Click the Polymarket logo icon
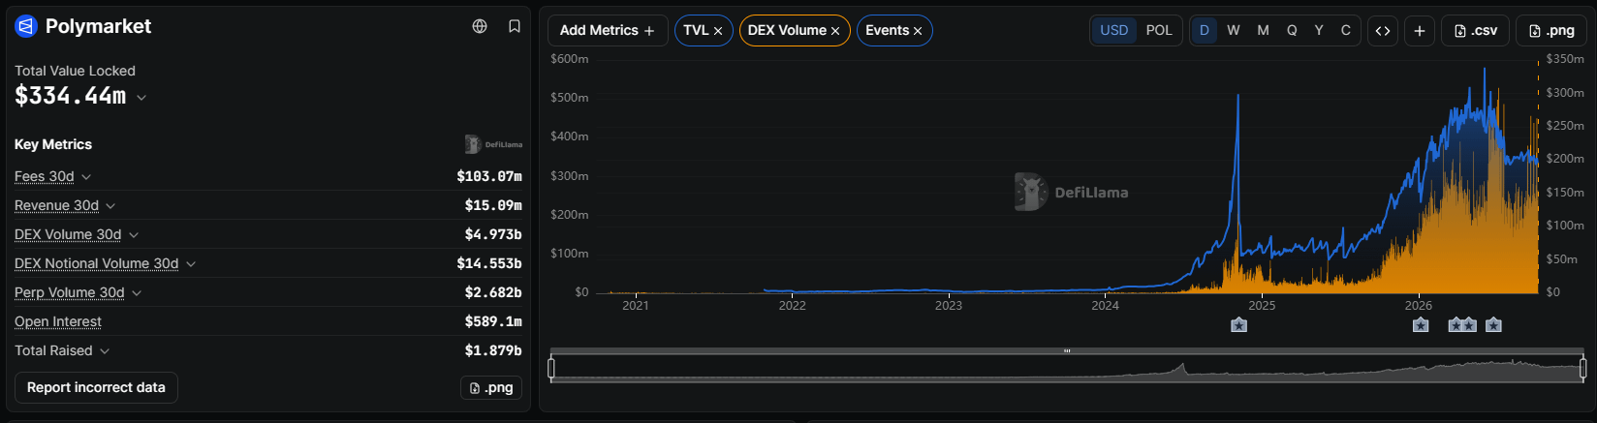 pyautogui.click(x=26, y=26)
